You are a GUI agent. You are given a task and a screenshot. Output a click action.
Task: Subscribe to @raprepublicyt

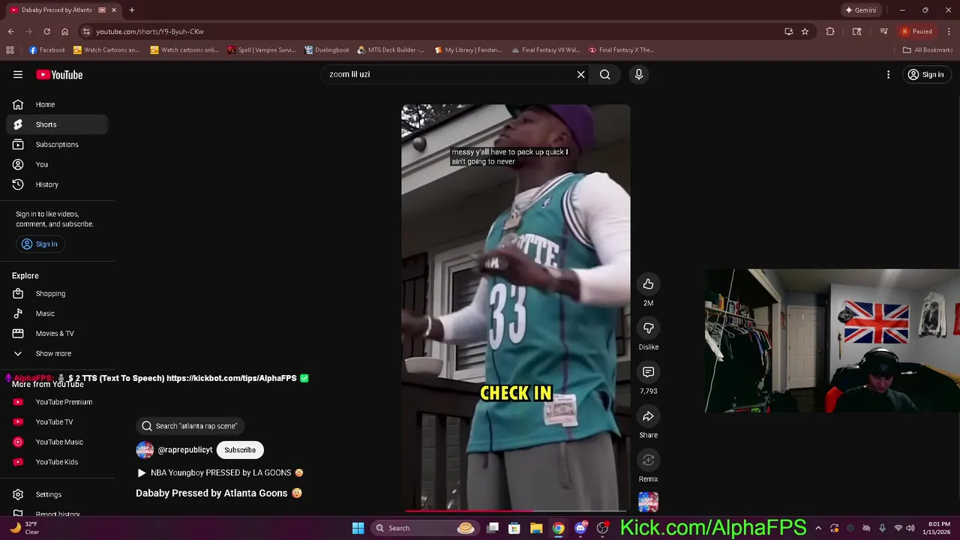(x=240, y=450)
